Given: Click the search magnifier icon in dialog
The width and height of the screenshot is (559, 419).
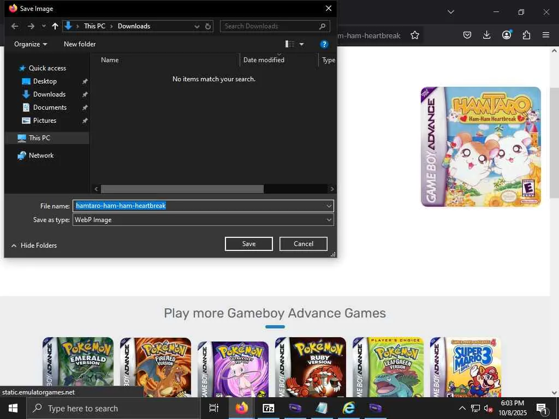Looking at the screenshot, I should coord(322,26).
